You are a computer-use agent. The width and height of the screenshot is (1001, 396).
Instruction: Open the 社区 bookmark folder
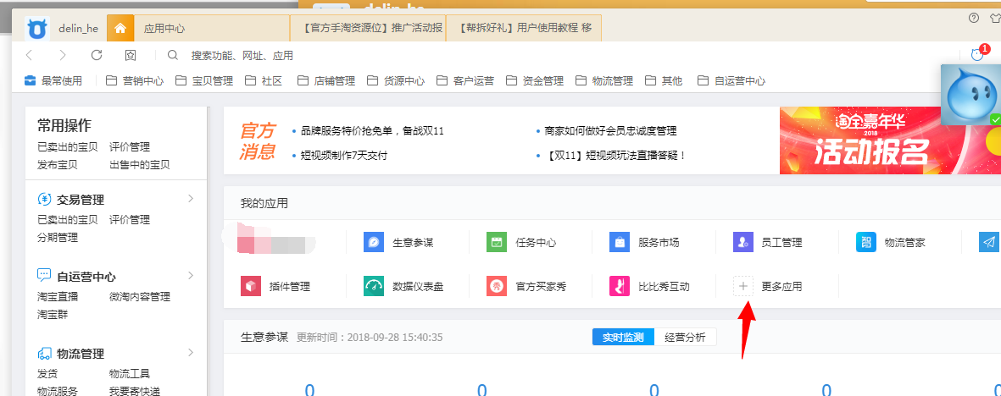264,81
